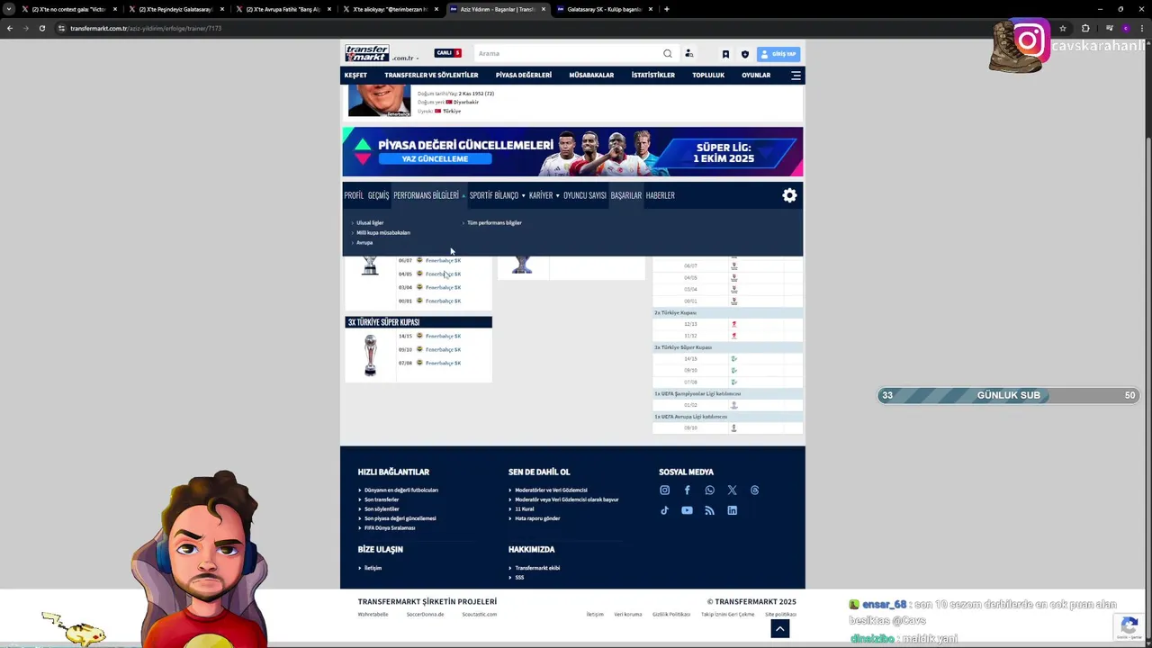Open Gizlilik Politikası footer link

671,615
